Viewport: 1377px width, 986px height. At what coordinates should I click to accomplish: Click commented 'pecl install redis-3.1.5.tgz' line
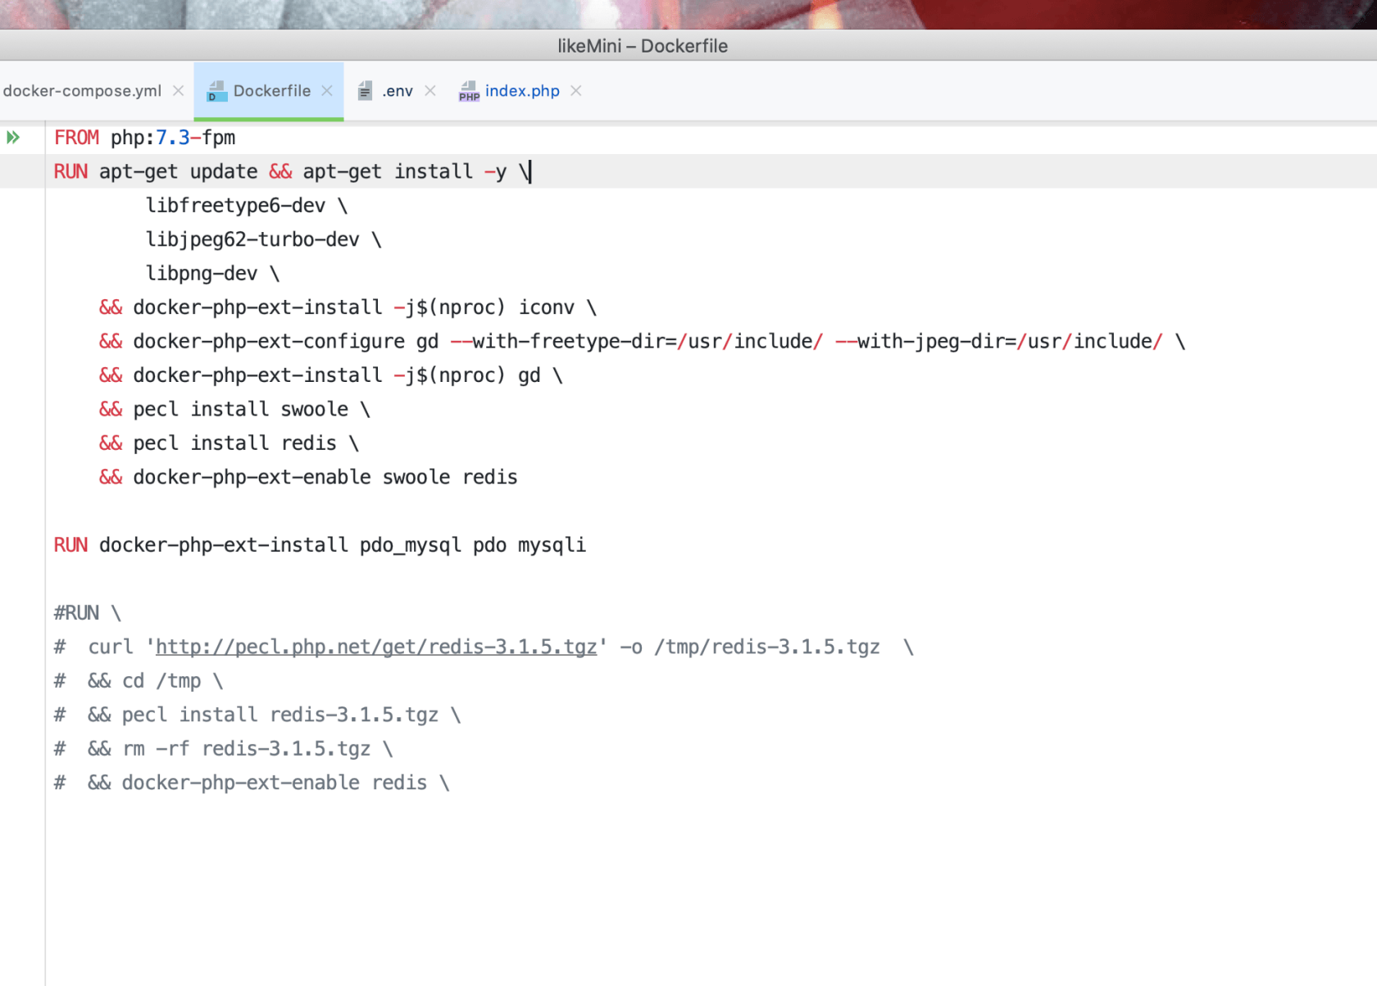coord(257,715)
